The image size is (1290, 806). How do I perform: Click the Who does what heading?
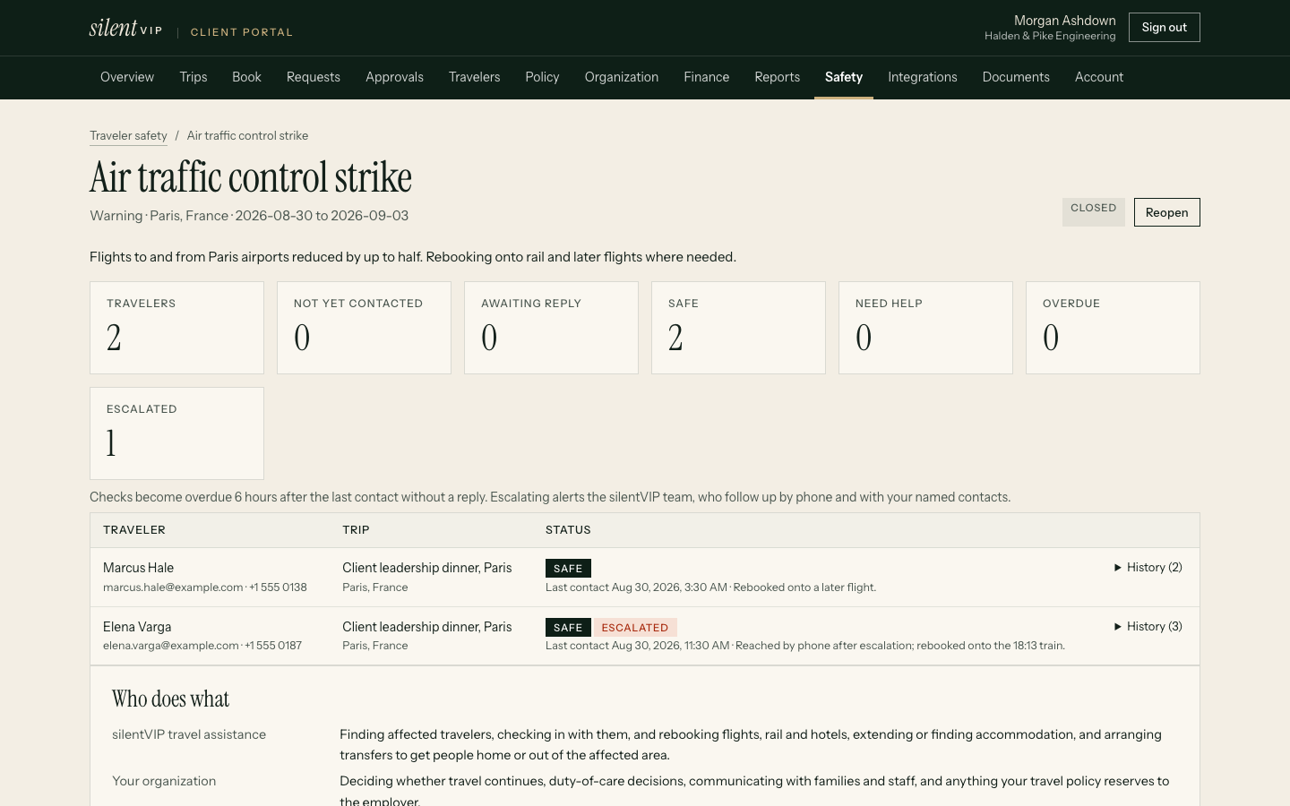tap(170, 699)
